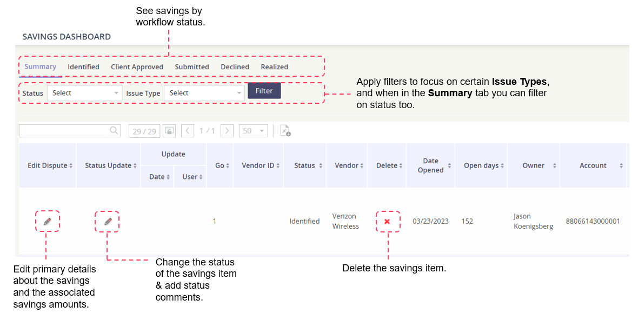Viewport: 632px width, 313px height.
Task: Click the export spreadsheet icon in the toolbar
Action: coord(285,130)
